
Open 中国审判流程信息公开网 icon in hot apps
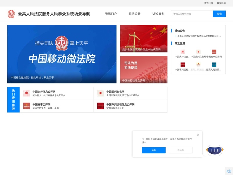click(100, 106)
